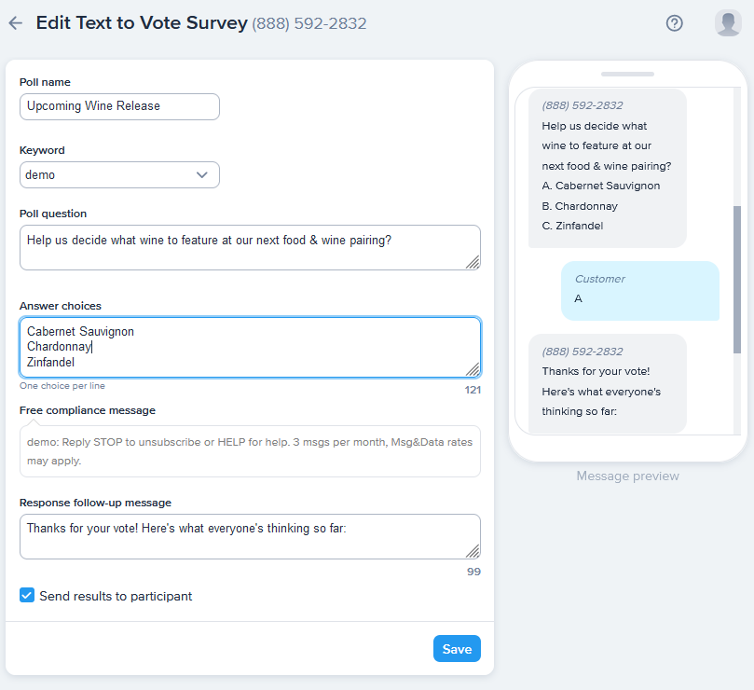The width and height of the screenshot is (754, 690).
Task: Click the Answer choices text area
Action: [x=250, y=347]
